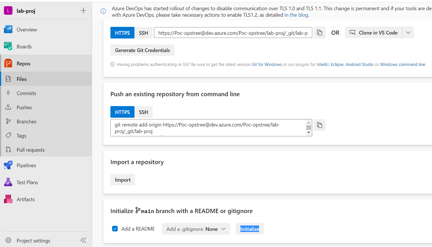Open the Add a .gitignore dropdown
Viewport: 432px width, 247px height.
coord(196,229)
